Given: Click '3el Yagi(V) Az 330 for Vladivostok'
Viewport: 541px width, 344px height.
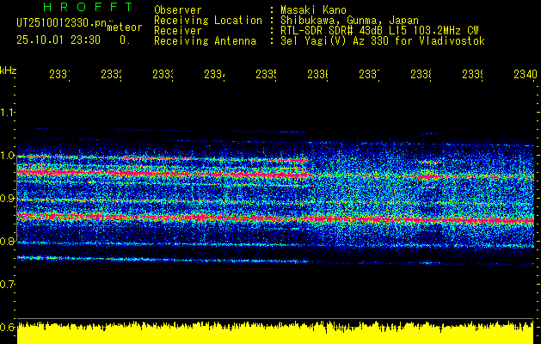Looking at the screenshot, I should [383, 41].
